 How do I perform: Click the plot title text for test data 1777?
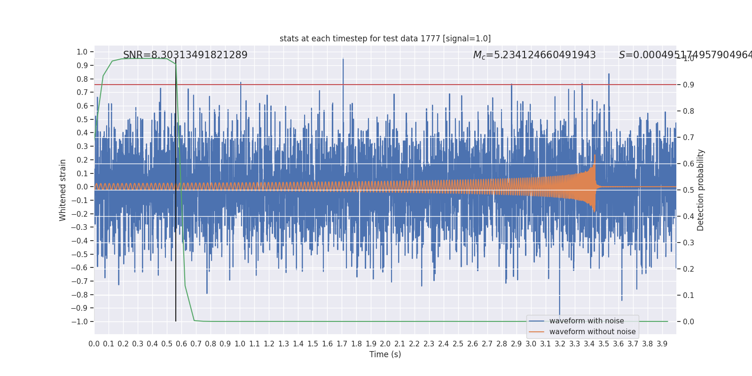coord(385,39)
